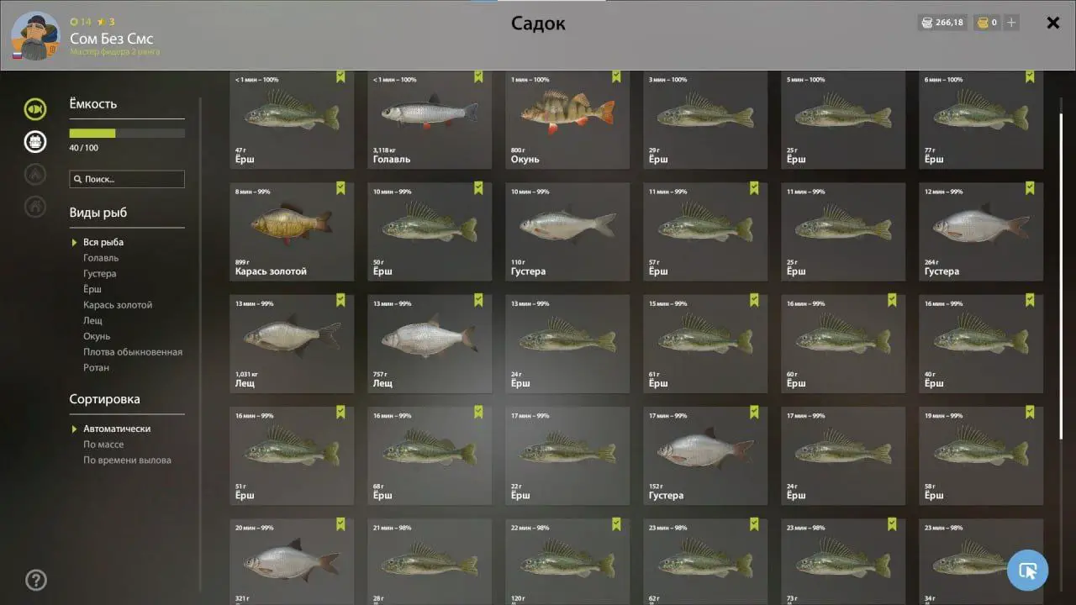1076x605 pixels.
Task: Click the blue cursor selection button
Action: 1027,571
